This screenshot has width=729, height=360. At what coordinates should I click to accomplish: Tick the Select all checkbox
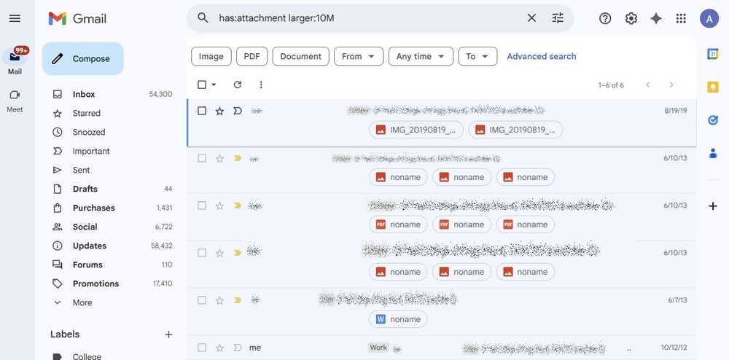point(202,85)
